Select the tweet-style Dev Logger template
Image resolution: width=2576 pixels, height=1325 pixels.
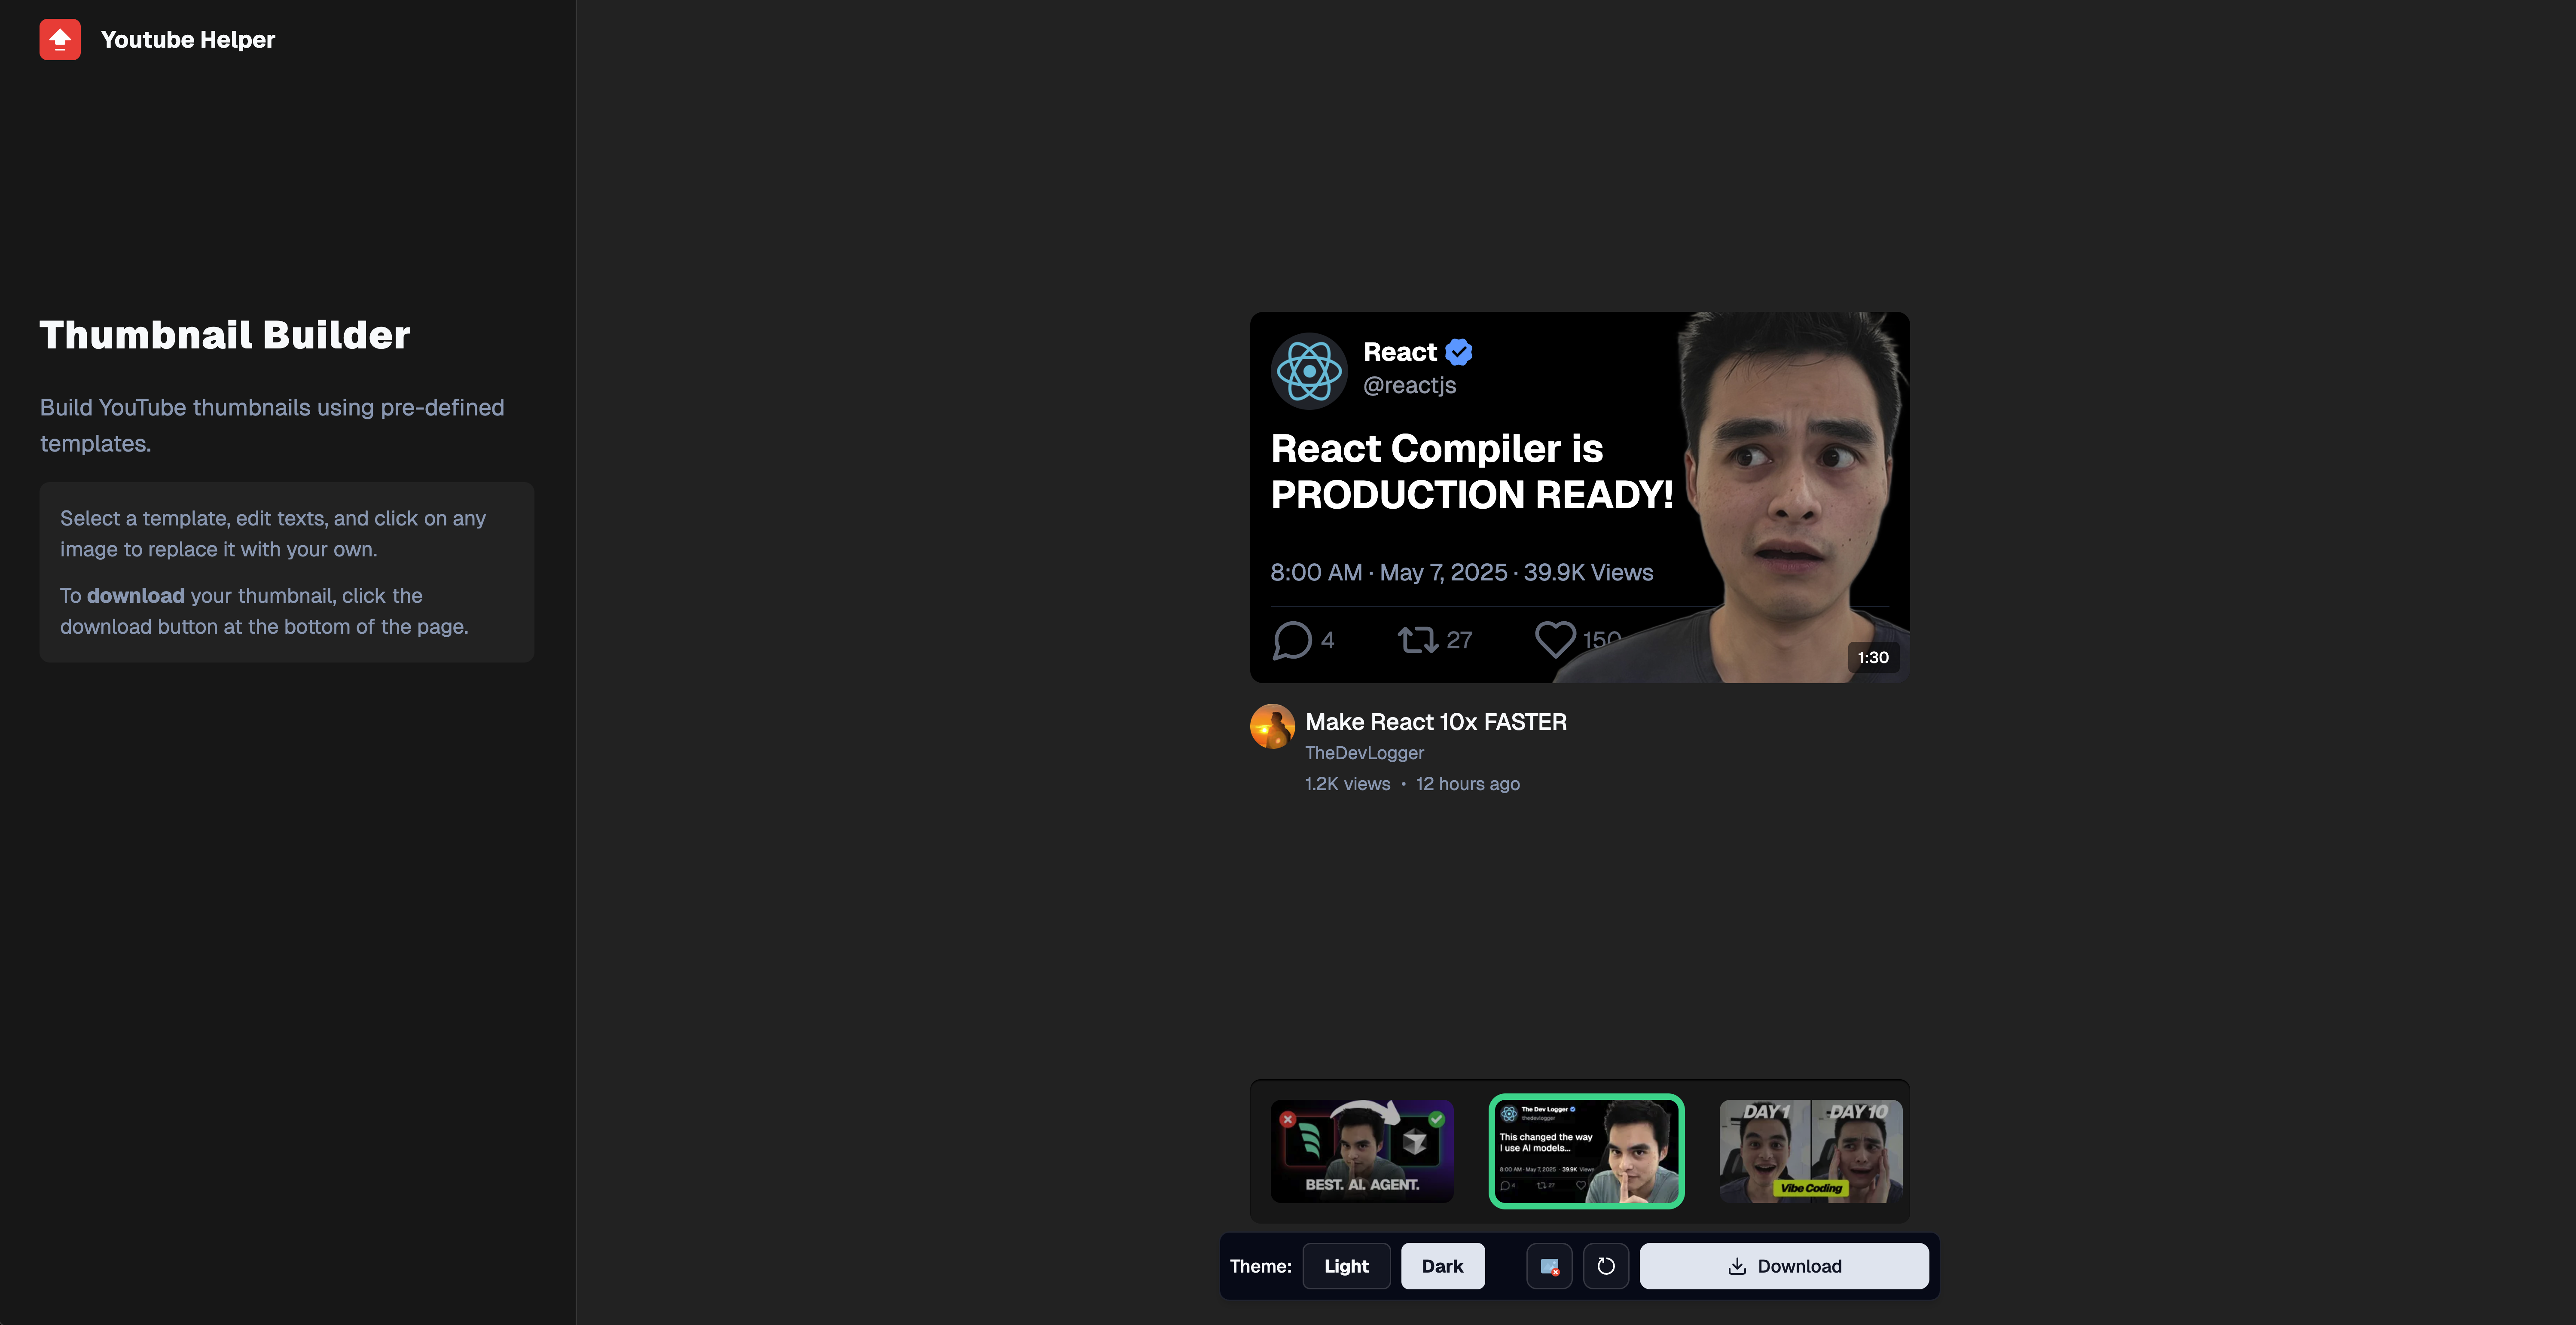(x=1586, y=1151)
